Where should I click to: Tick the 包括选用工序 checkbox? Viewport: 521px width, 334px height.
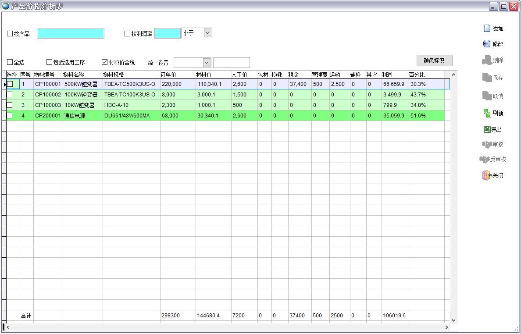pos(50,62)
